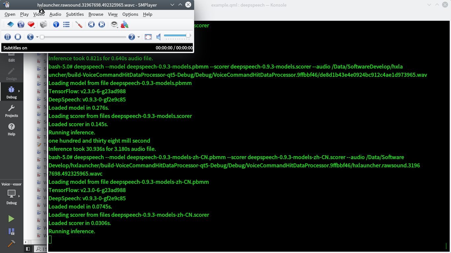This screenshot has width=451, height=253.
Task: Pause playback in SMPlayer
Action: click(x=8, y=37)
